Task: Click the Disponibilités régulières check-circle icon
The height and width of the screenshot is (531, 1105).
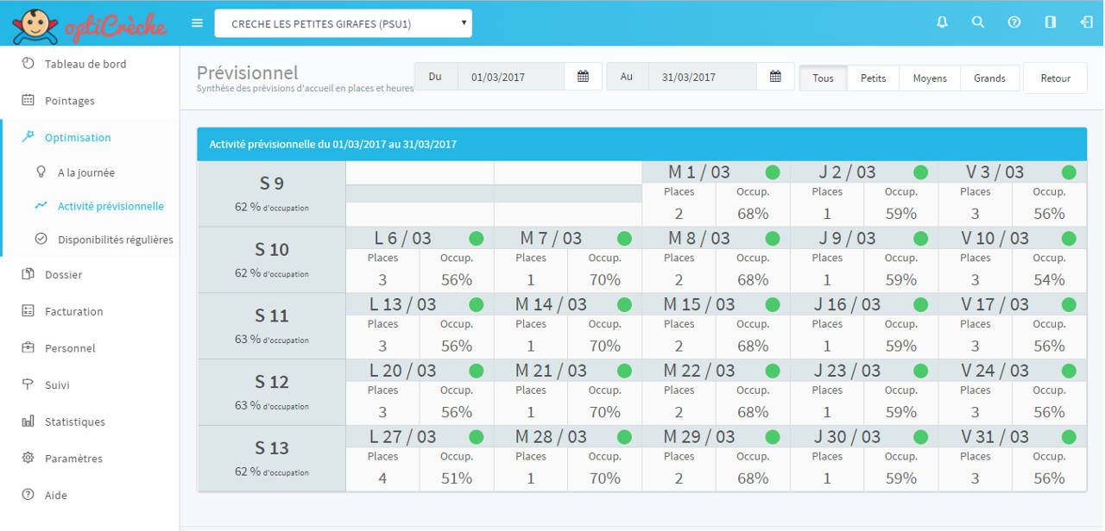Action: (x=41, y=239)
